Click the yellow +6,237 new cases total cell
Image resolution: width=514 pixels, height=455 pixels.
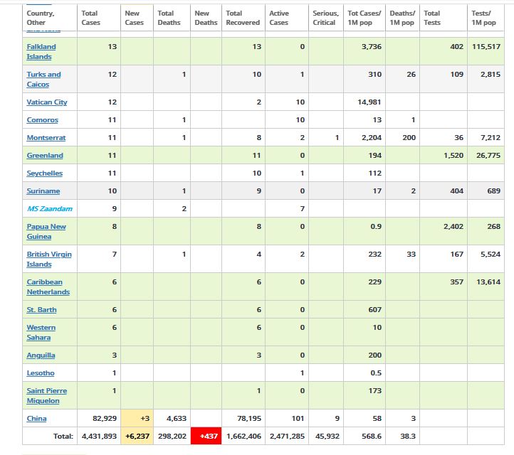point(137,437)
